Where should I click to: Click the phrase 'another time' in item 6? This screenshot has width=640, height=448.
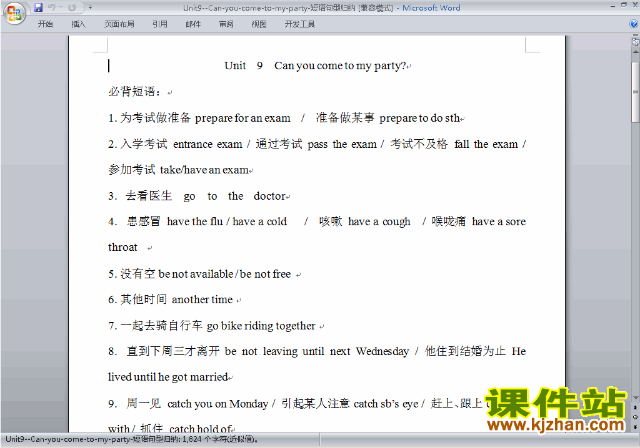(202, 299)
